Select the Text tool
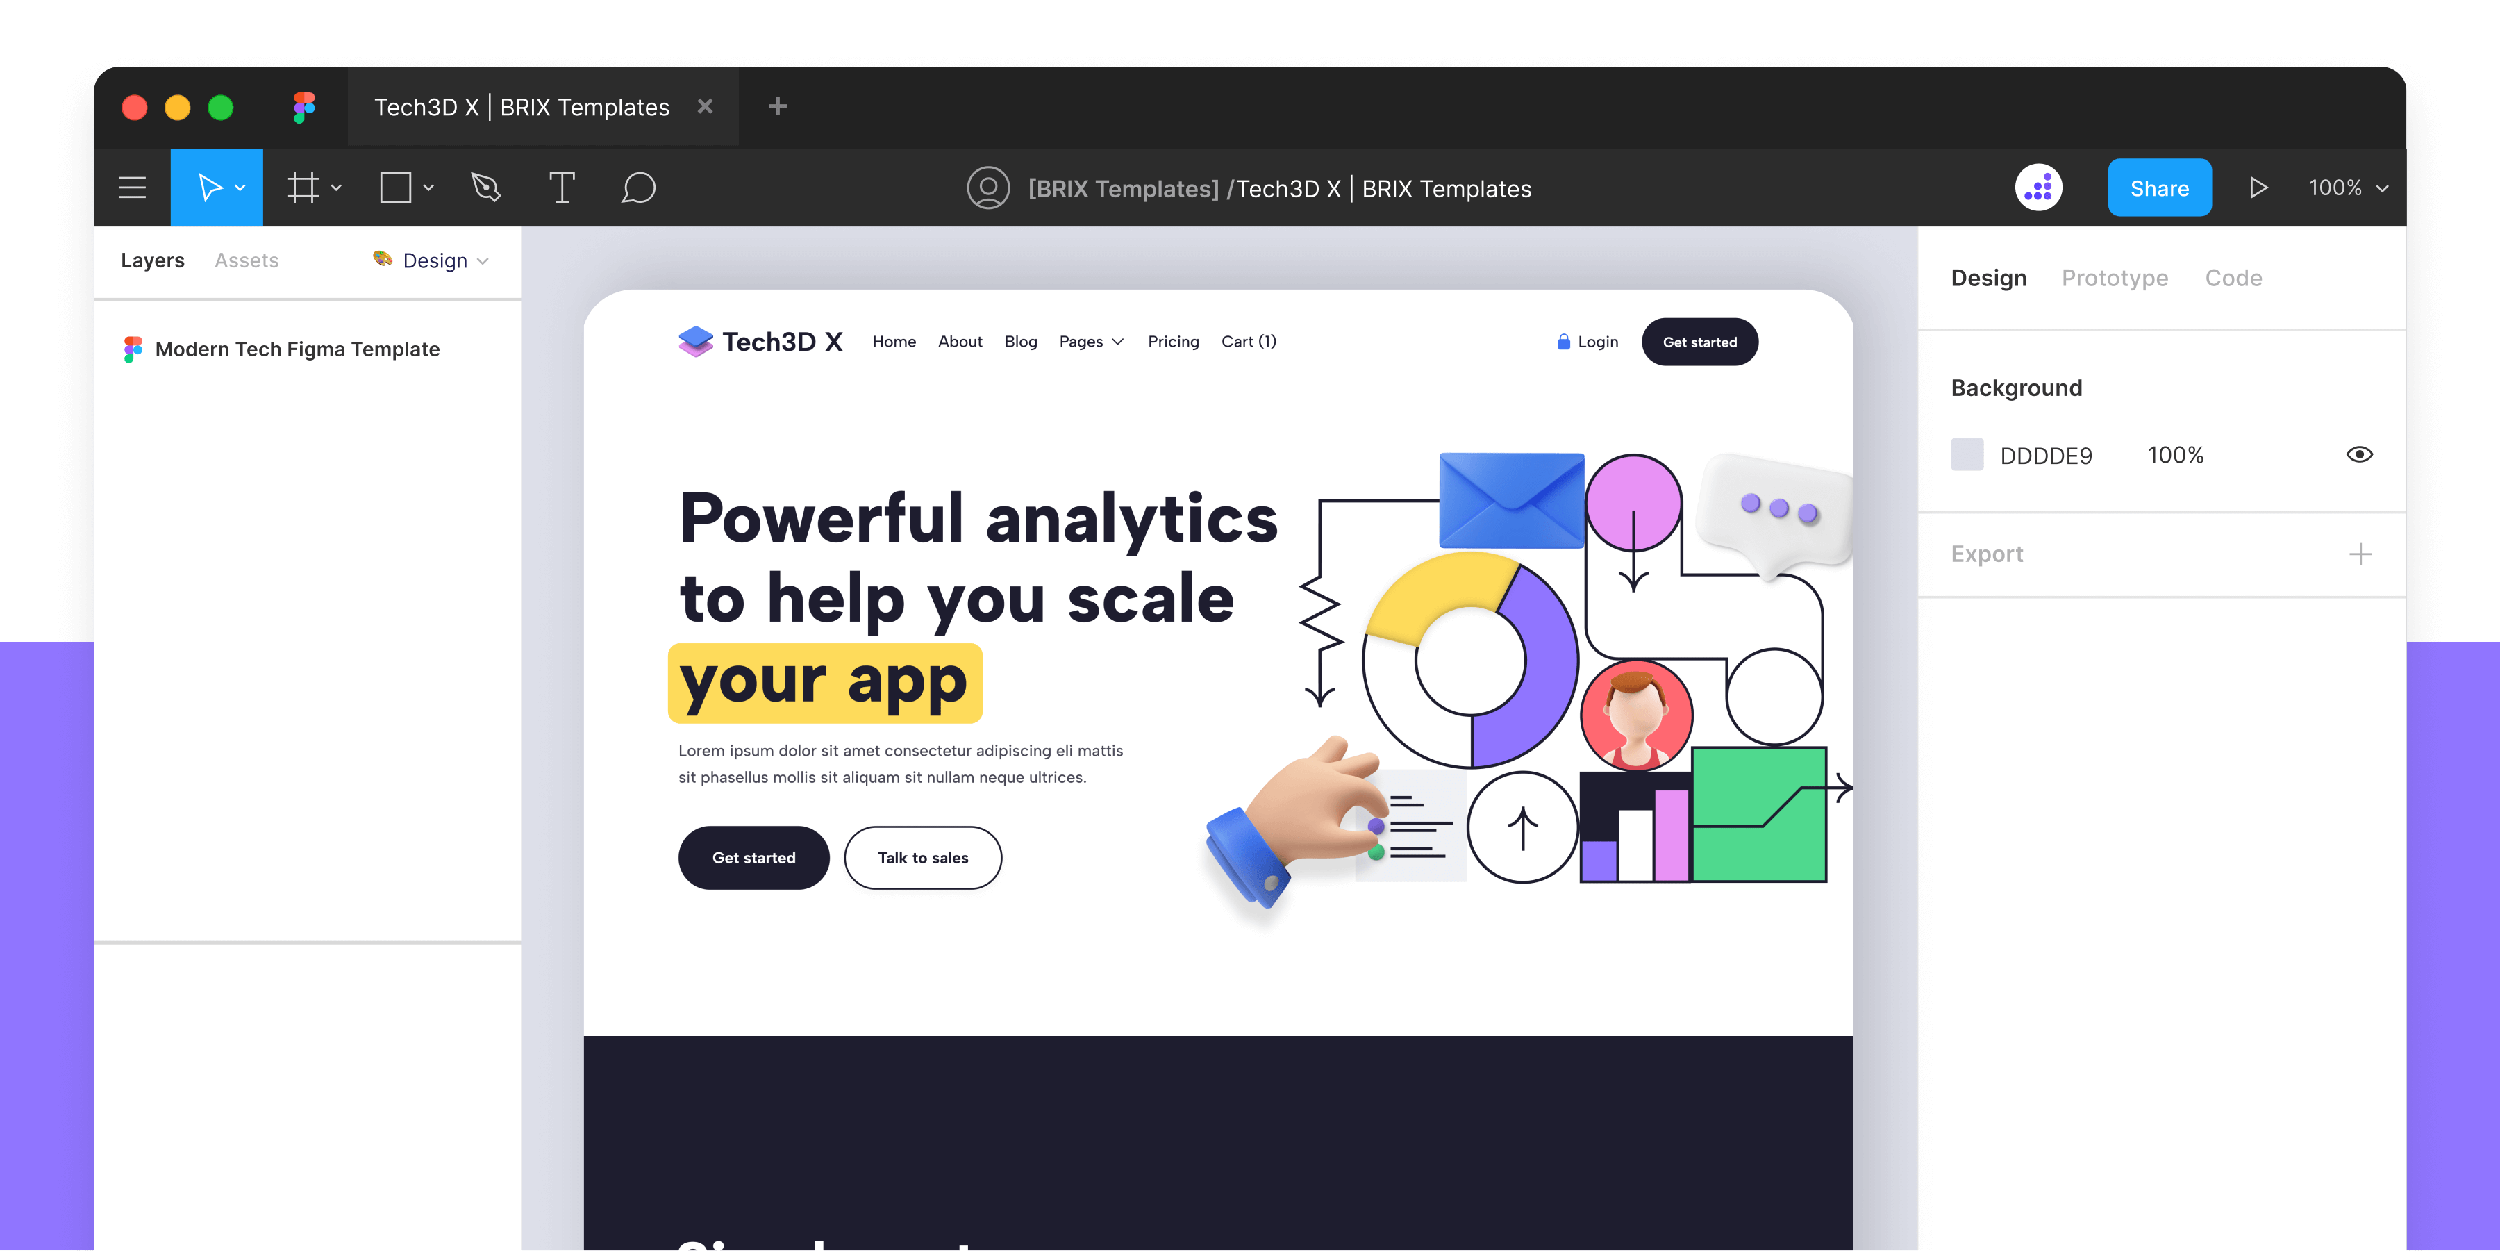Image resolution: width=2500 pixels, height=1251 pixels. point(565,188)
